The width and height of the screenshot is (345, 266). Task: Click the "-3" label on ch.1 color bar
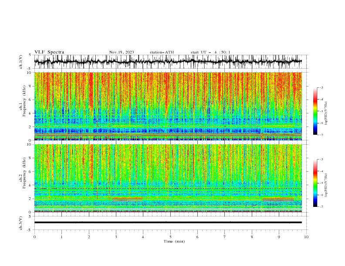click(321, 87)
